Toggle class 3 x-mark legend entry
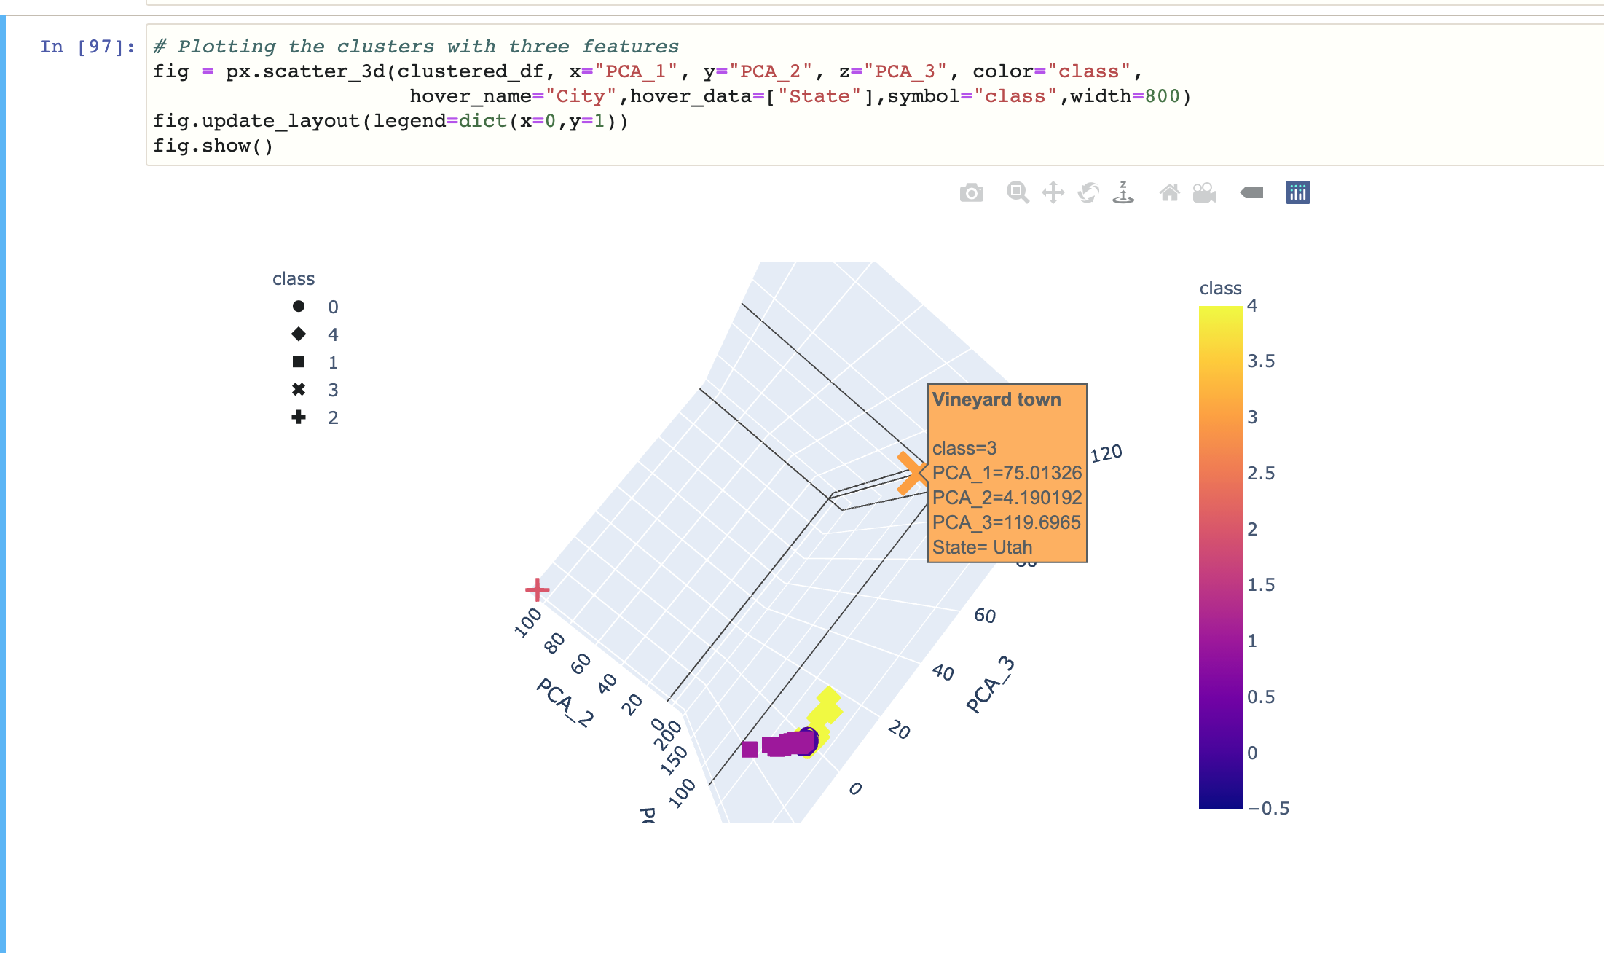The width and height of the screenshot is (1604, 953). 314,390
